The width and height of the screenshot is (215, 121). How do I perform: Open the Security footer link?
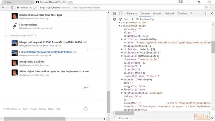[x=42, y=109]
